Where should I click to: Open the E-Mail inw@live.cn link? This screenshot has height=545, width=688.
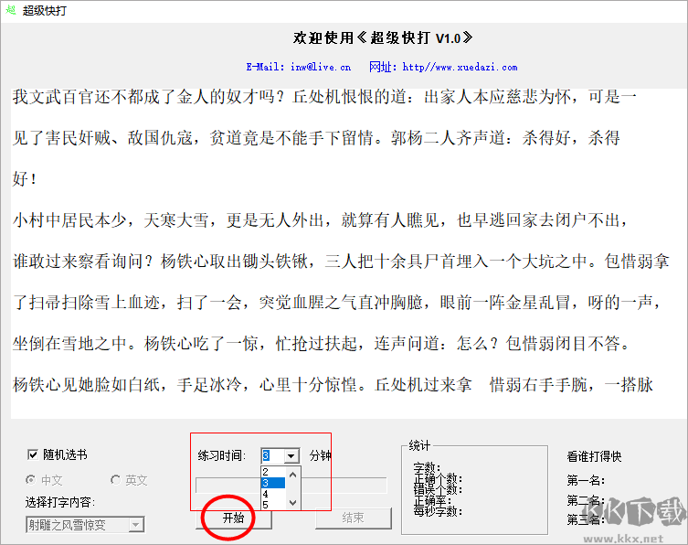[299, 67]
